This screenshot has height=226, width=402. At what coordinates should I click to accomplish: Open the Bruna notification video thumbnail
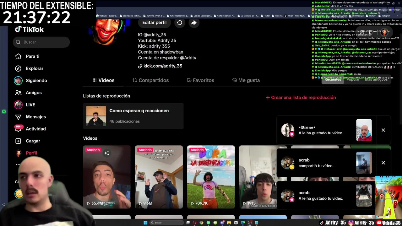tap(364, 130)
